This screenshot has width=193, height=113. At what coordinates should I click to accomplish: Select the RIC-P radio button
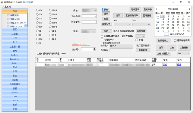[50, 27]
